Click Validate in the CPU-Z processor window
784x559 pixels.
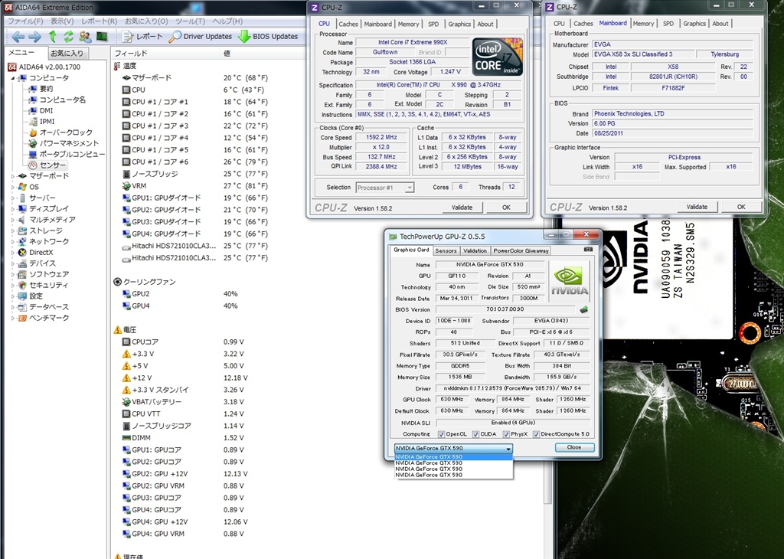(x=462, y=208)
